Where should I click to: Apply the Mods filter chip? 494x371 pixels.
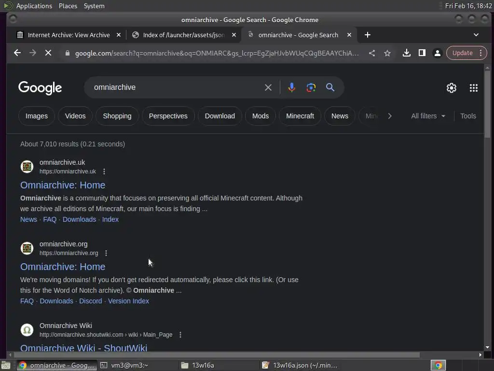pyautogui.click(x=261, y=116)
